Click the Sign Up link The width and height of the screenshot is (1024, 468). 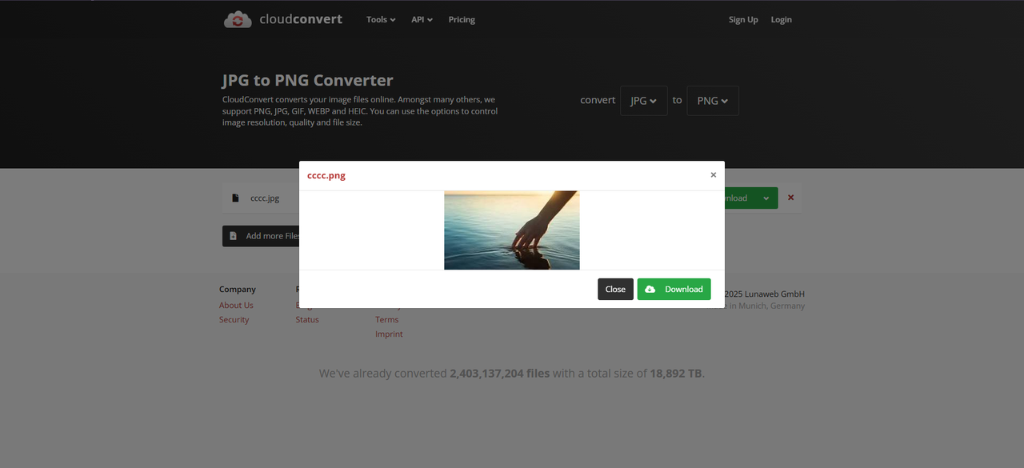pyautogui.click(x=743, y=19)
